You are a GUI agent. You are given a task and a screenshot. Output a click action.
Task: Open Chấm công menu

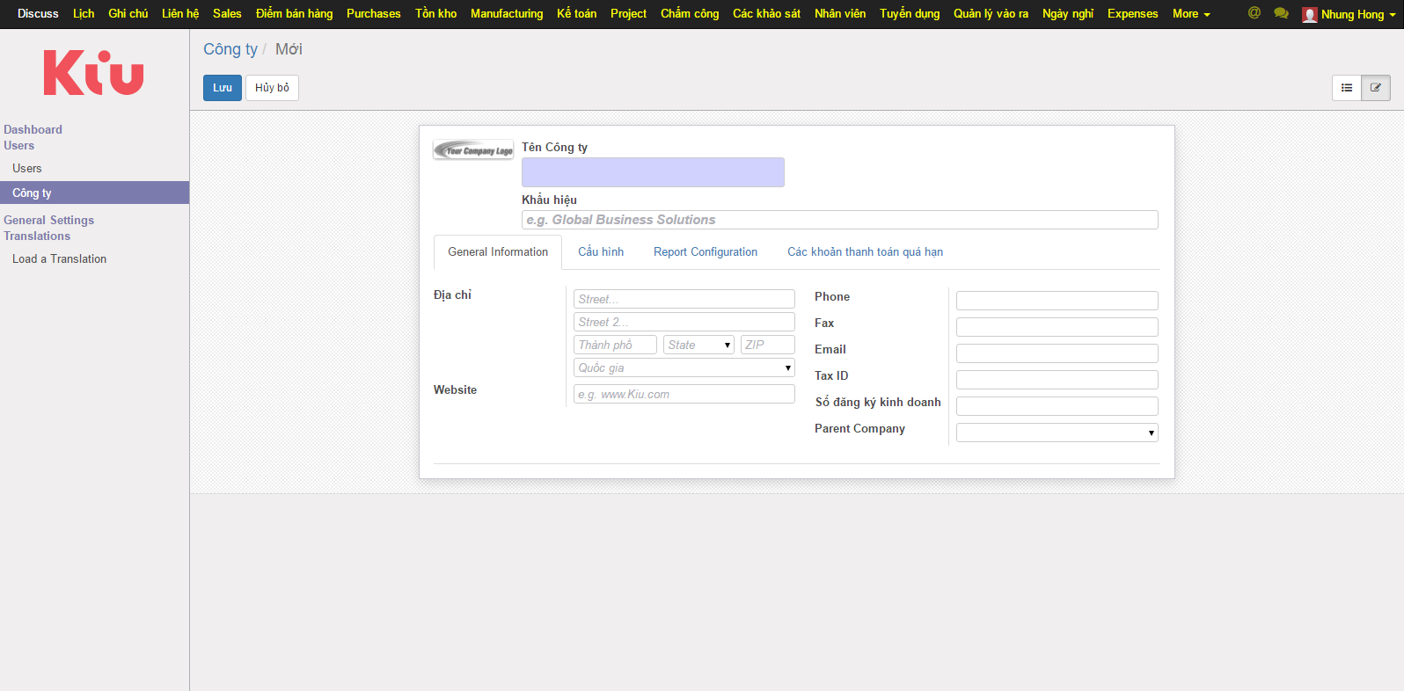(x=690, y=14)
